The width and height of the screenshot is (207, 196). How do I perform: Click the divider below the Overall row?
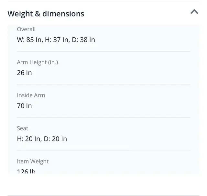[x=103, y=51]
